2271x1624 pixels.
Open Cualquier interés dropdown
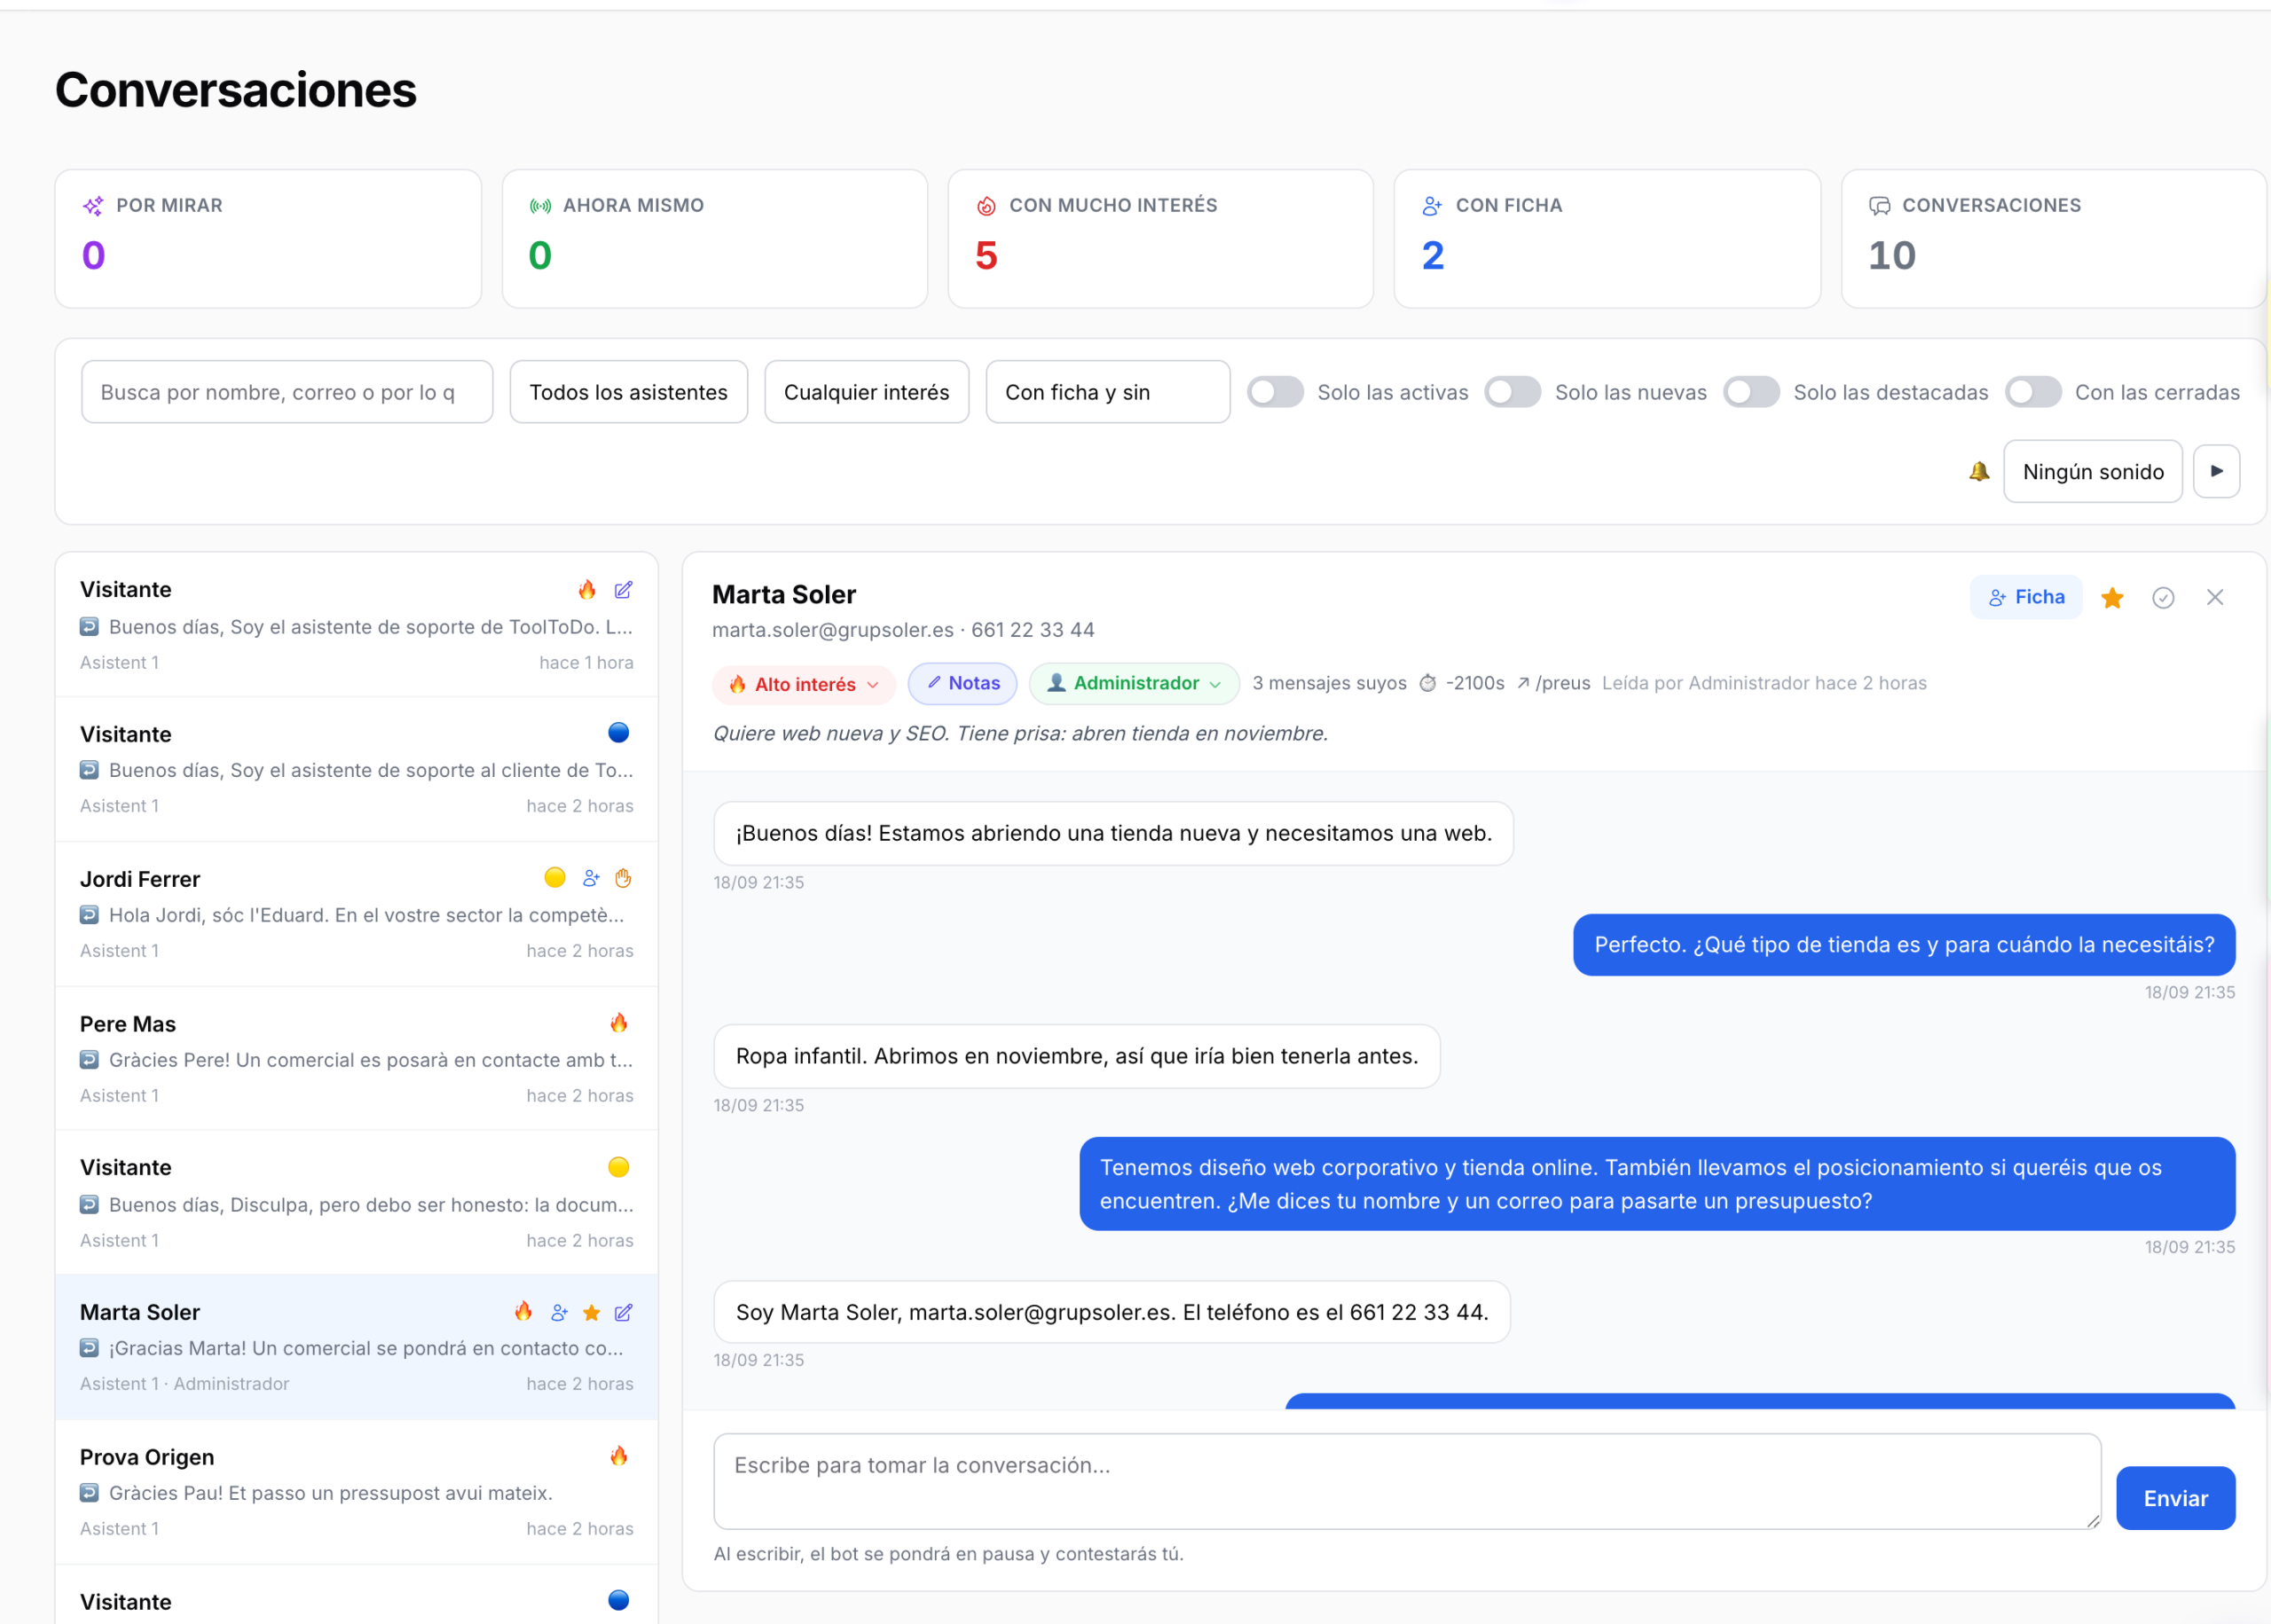(x=866, y=392)
